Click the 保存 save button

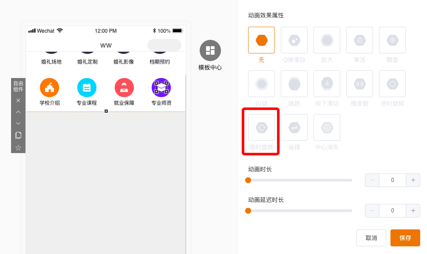coord(405,238)
